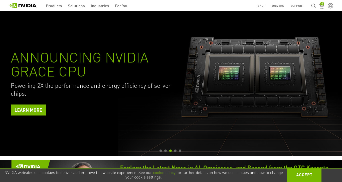Click the 'ANNOUNCING NVIDIA GRACE CPU' headline

point(80,64)
